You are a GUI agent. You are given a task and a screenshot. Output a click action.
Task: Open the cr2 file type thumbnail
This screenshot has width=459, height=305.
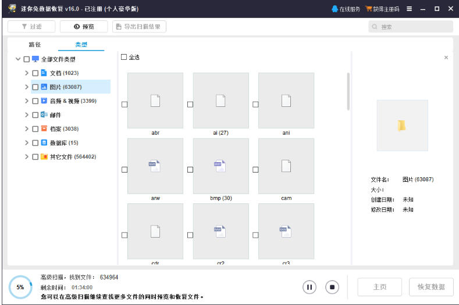tap(220, 231)
